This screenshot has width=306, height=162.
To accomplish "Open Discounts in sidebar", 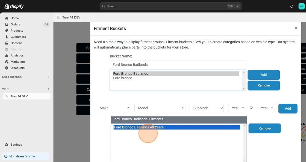I will pos(17,68).
